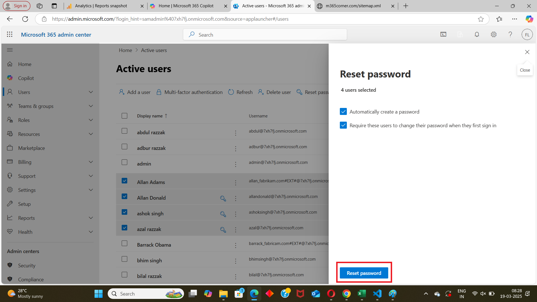Go to Home breadcrumb link
Image resolution: width=537 pixels, height=302 pixels.
click(x=125, y=50)
